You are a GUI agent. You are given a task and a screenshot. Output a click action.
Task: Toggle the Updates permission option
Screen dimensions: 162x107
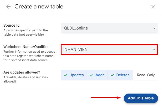point(74,75)
